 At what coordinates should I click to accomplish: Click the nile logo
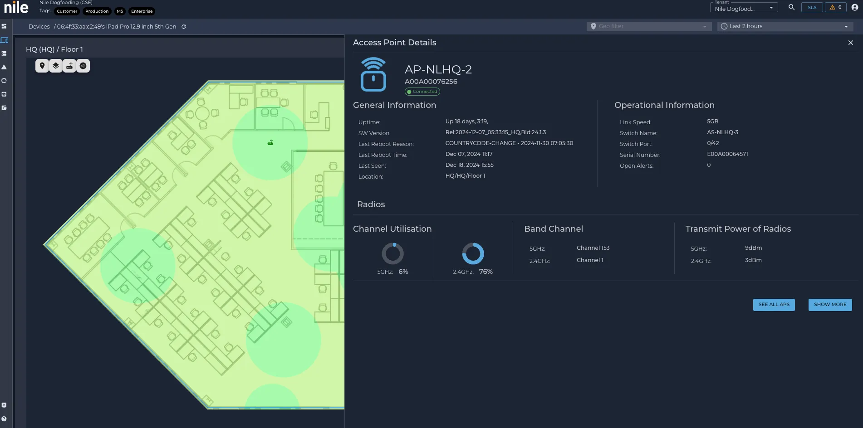[16, 7]
